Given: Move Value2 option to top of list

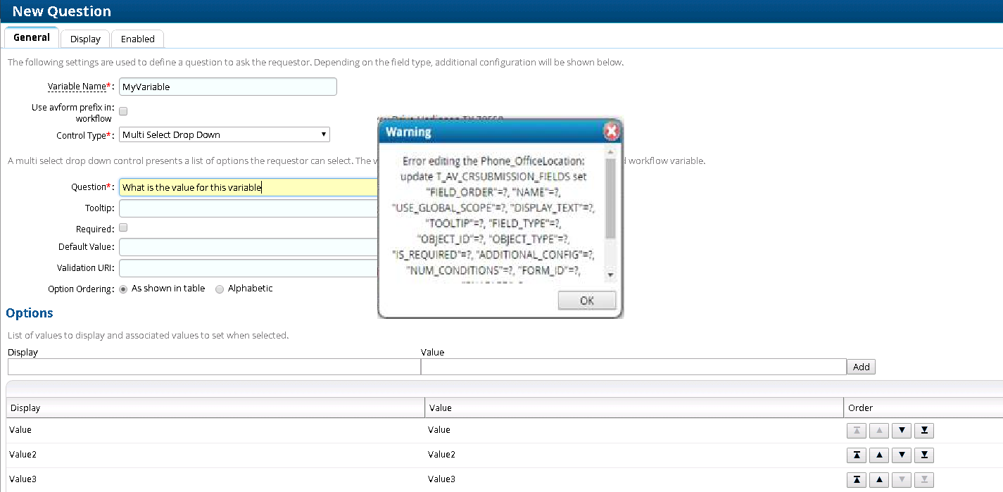Looking at the screenshot, I should pos(857,455).
